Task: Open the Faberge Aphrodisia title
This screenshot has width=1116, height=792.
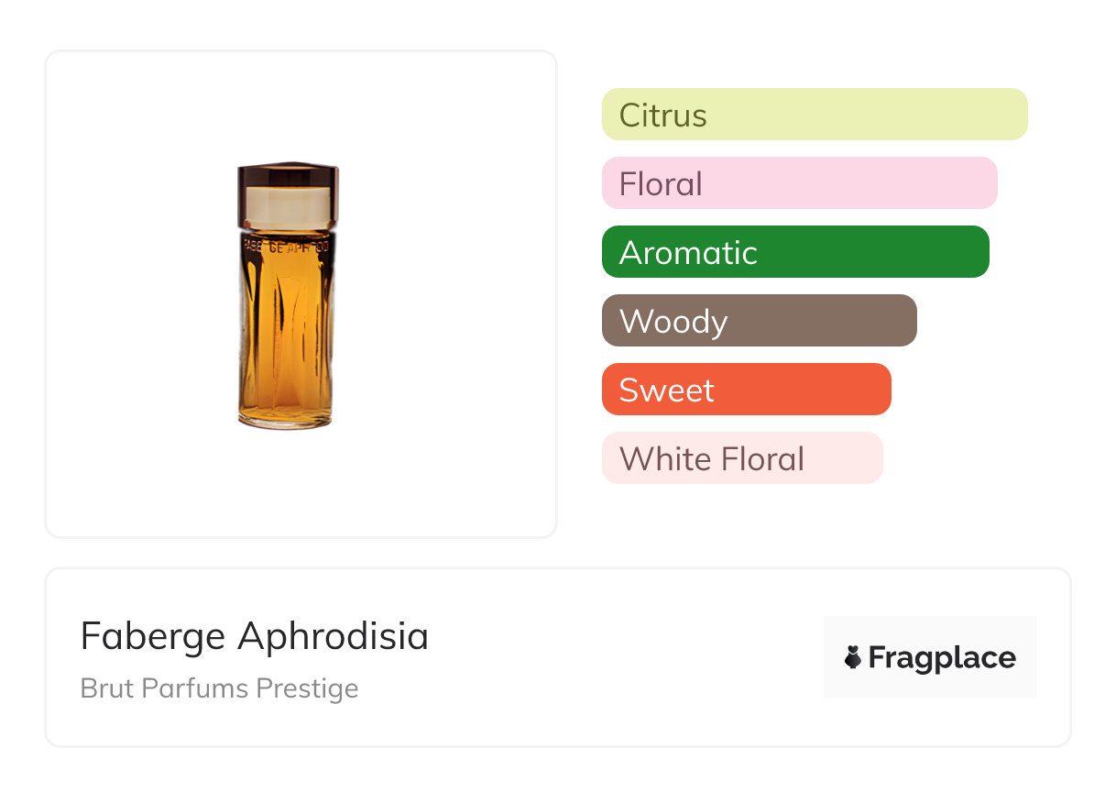Action: coord(255,636)
